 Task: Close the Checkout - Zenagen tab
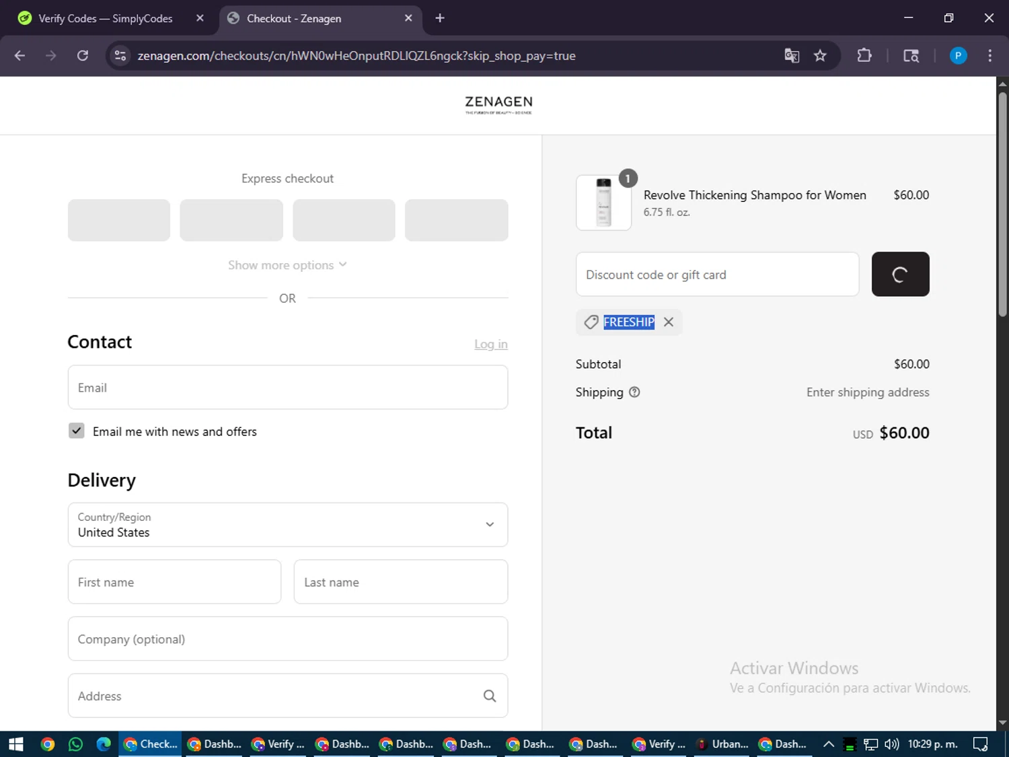(x=408, y=18)
